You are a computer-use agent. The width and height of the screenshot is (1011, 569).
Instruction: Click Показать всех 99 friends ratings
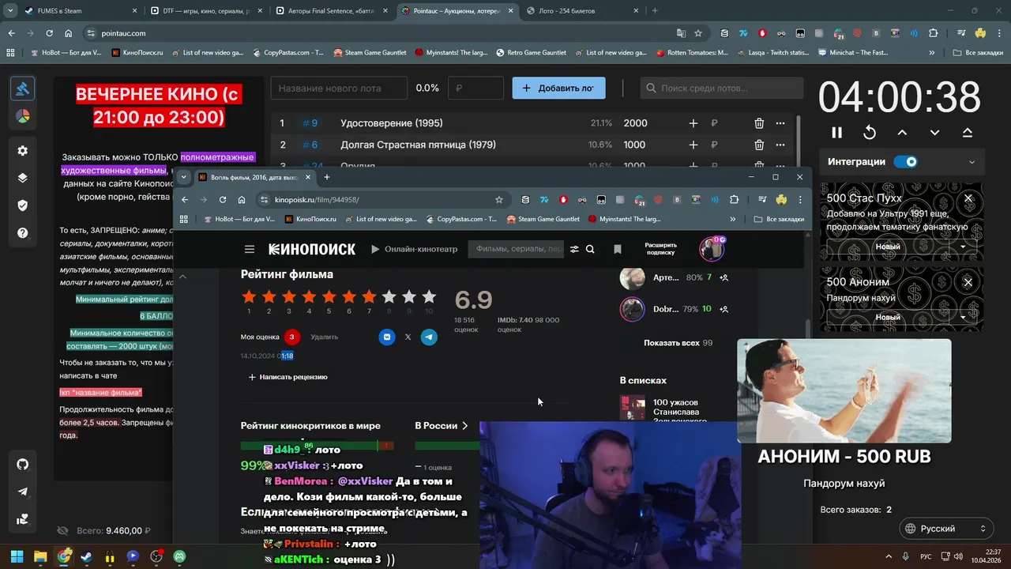pos(678,343)
